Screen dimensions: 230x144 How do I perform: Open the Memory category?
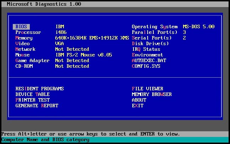point(24,38)
